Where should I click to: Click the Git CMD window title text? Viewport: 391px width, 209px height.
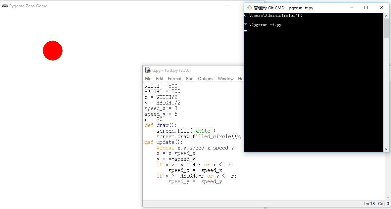point(283,8)
